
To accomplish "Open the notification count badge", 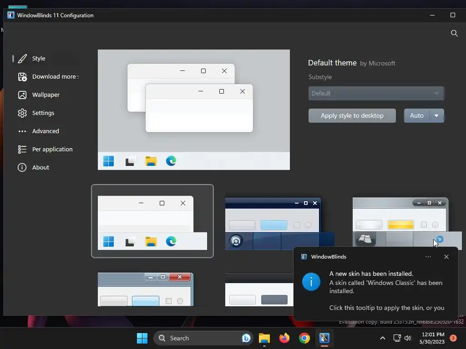I will tap(453, 338).
